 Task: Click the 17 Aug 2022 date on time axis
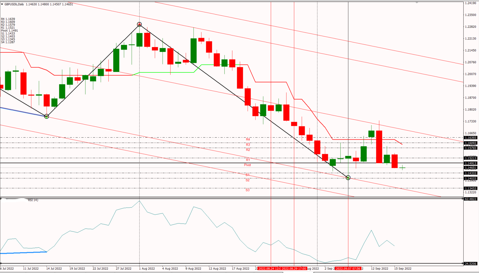click(x=241, y=268)
